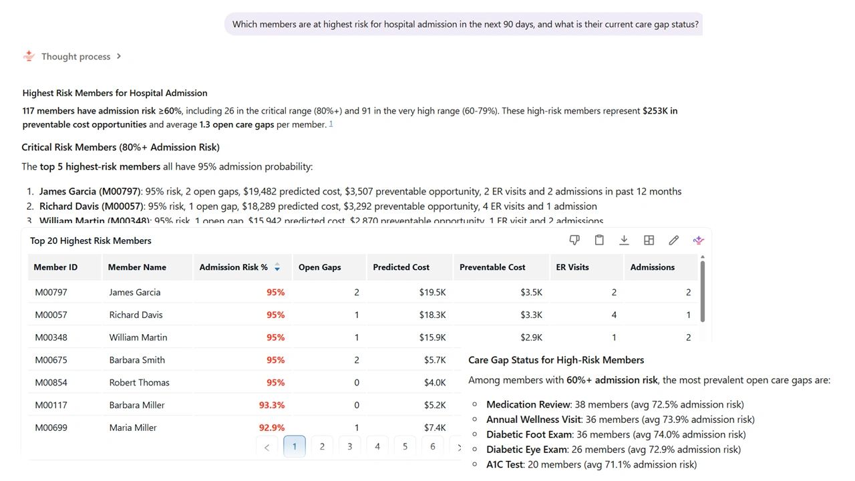Open page 6 of the table
This screenshot has height=481, width=855.
tap(433, 446)
